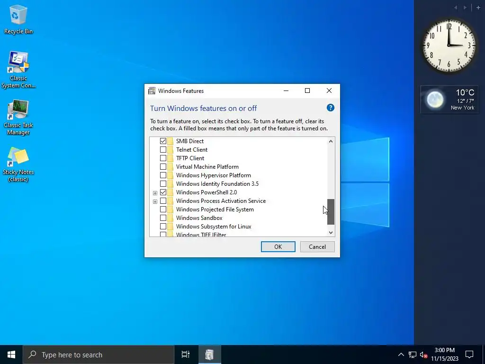Select the Windows Identity Foundation 3.5 label
The height and width of the screenshot is (364, 485).
[x=217, y=184]
